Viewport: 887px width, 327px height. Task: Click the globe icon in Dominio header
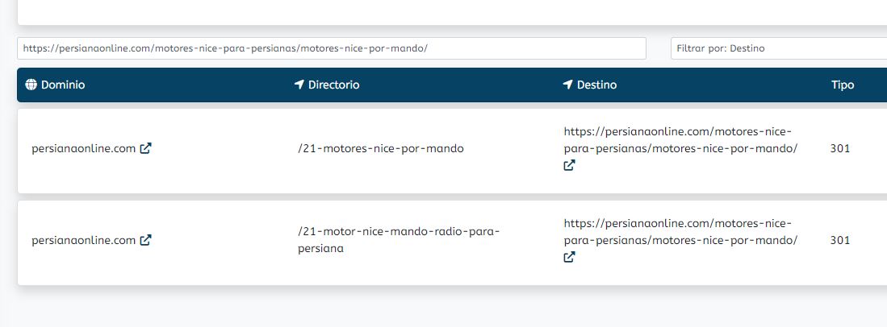[x=31, y=85]
